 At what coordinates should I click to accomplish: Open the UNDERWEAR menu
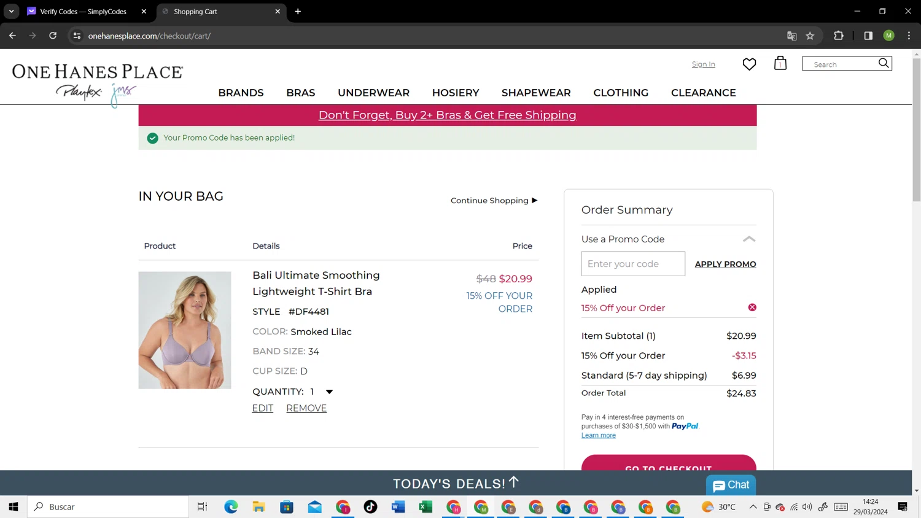373,93
